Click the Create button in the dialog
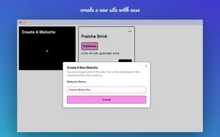The width and height of the screenshot is (220, 137). point(107,100)
